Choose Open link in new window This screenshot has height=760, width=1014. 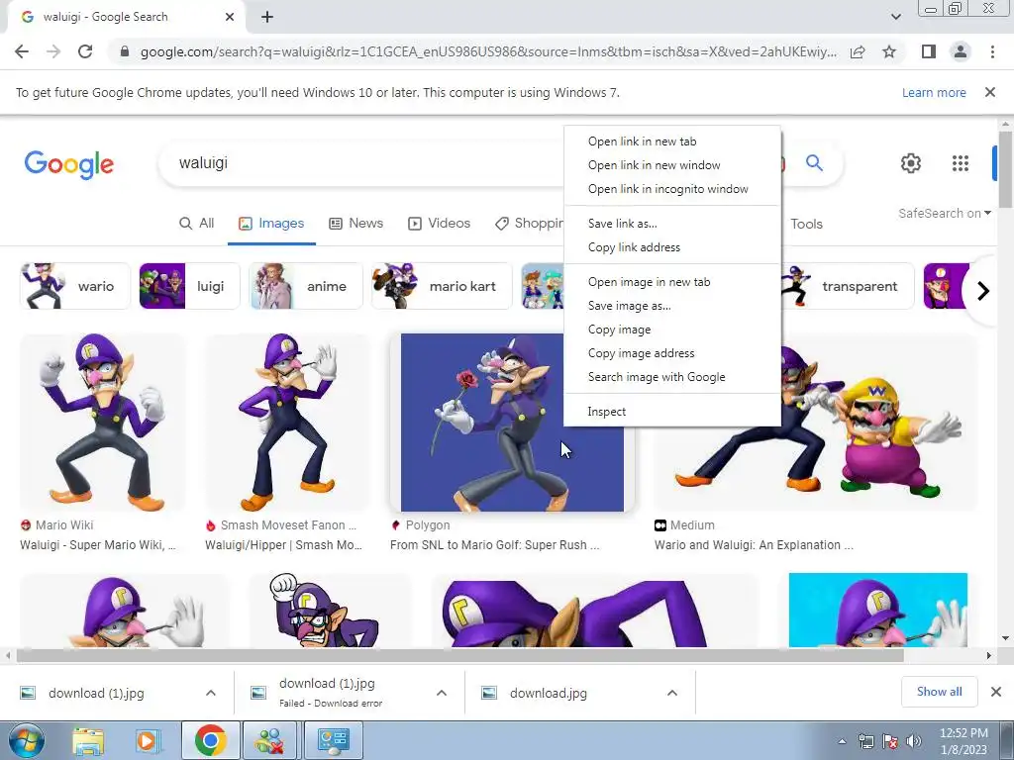(x=672, y=165)
